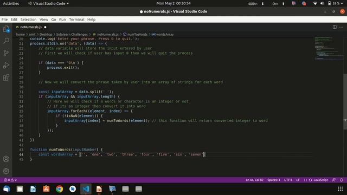Go to line via Ln 44, Col 82

(x=254, y=180)
